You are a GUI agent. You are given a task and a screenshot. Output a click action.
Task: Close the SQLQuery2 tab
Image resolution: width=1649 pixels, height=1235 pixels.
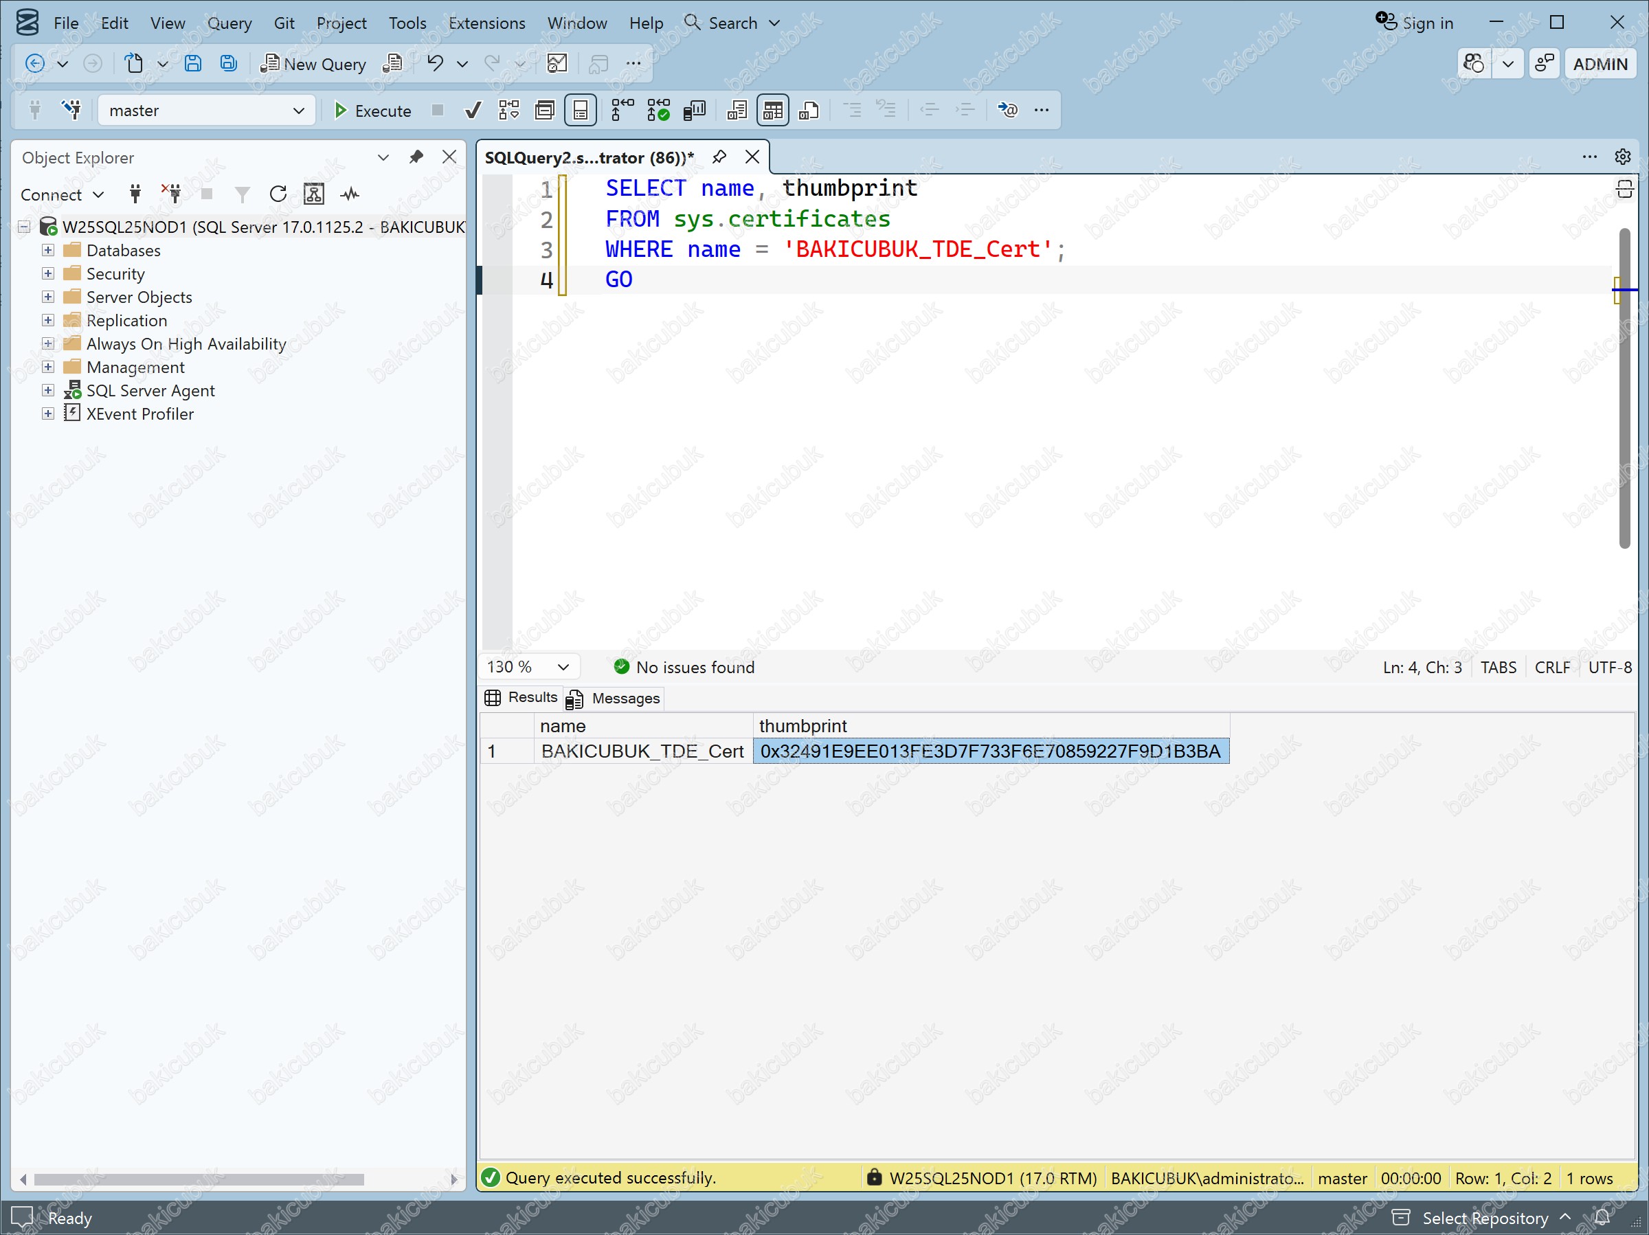click(x=752, y=157)
